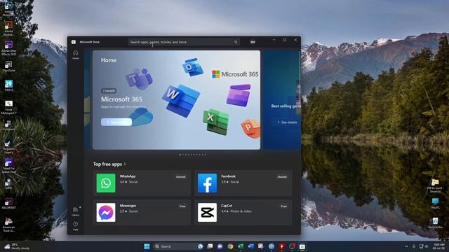Open the American Truck Simulator shortcut
449x252 pixels.
pyautogui.click(x=8, y=225)
